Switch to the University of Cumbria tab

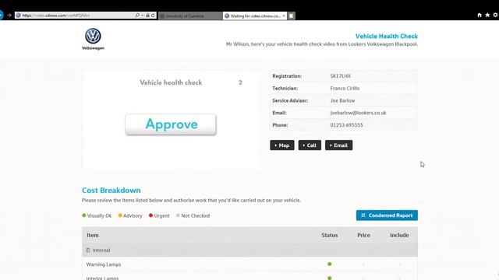point(190,16)
